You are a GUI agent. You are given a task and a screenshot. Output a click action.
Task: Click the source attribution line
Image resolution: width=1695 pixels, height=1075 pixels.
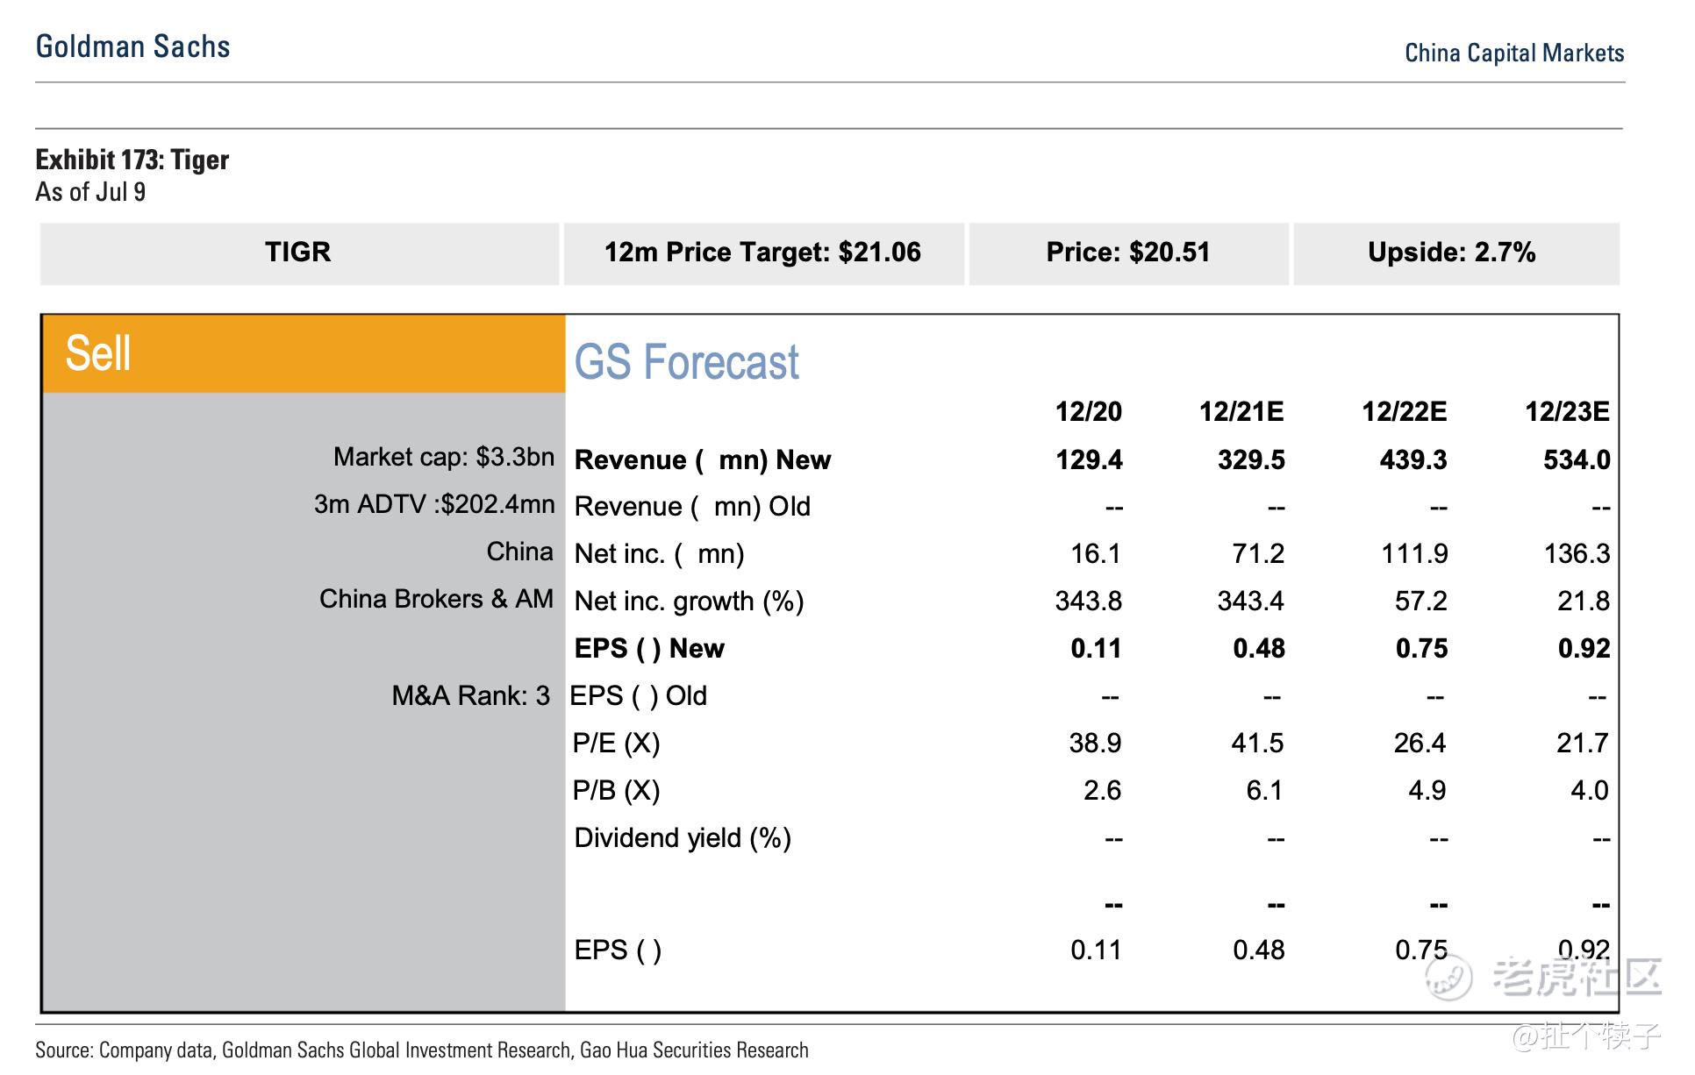(422, 1050)
